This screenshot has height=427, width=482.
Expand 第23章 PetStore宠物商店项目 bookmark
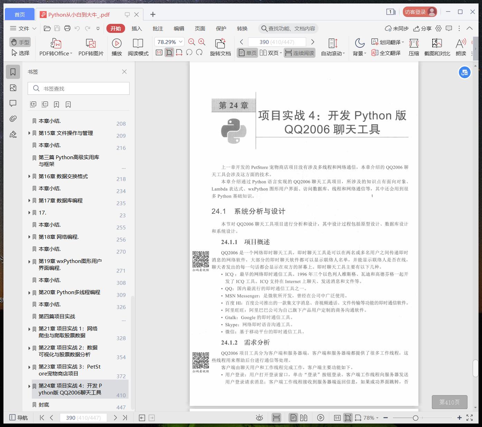point(29,367)
